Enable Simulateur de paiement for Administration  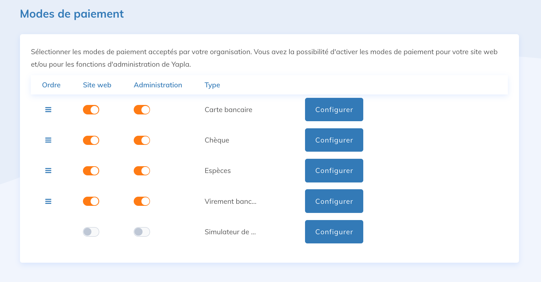(142, 232)
